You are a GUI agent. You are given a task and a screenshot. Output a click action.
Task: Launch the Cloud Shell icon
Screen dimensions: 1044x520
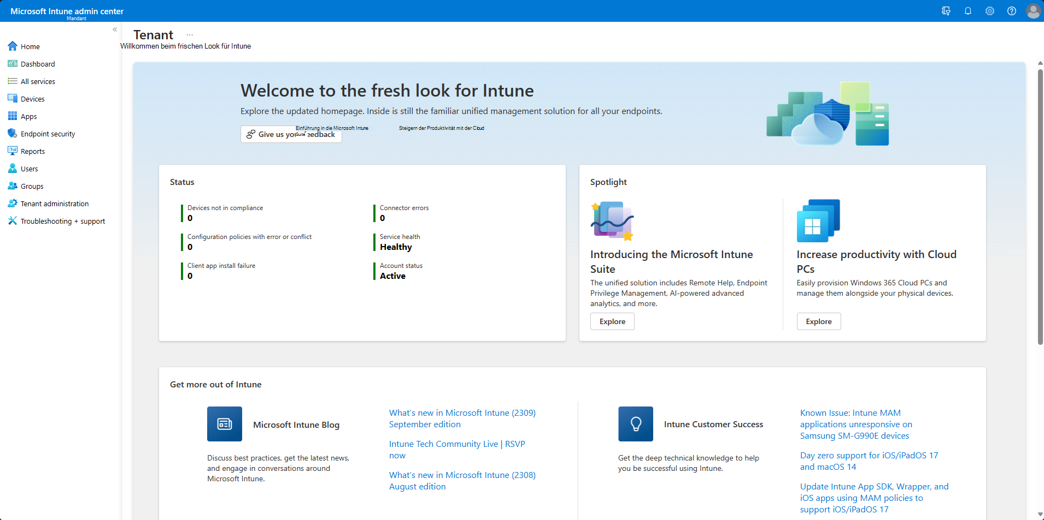[x=946, y=11]
